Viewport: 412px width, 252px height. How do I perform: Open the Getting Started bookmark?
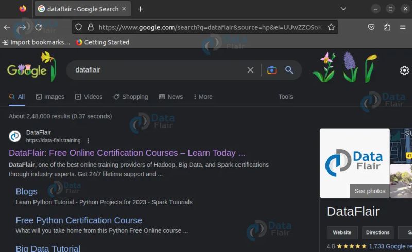click(102, 42)
